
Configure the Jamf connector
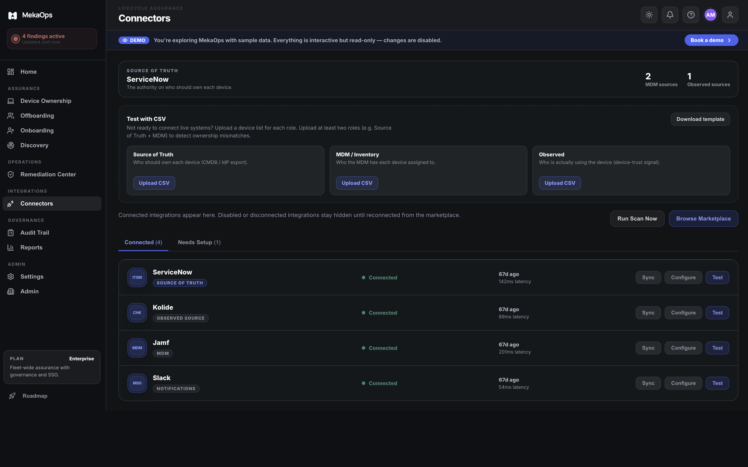point(683,348)
